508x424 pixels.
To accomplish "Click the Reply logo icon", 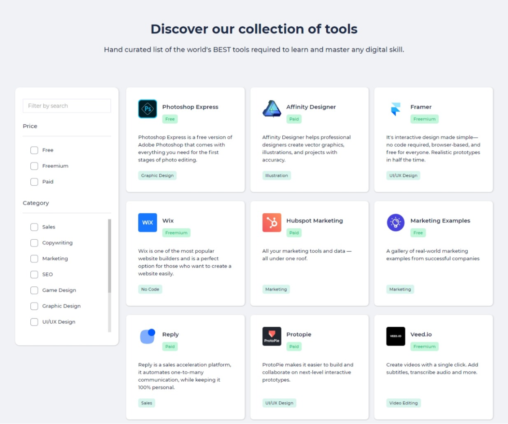I will tap(148, 336).
